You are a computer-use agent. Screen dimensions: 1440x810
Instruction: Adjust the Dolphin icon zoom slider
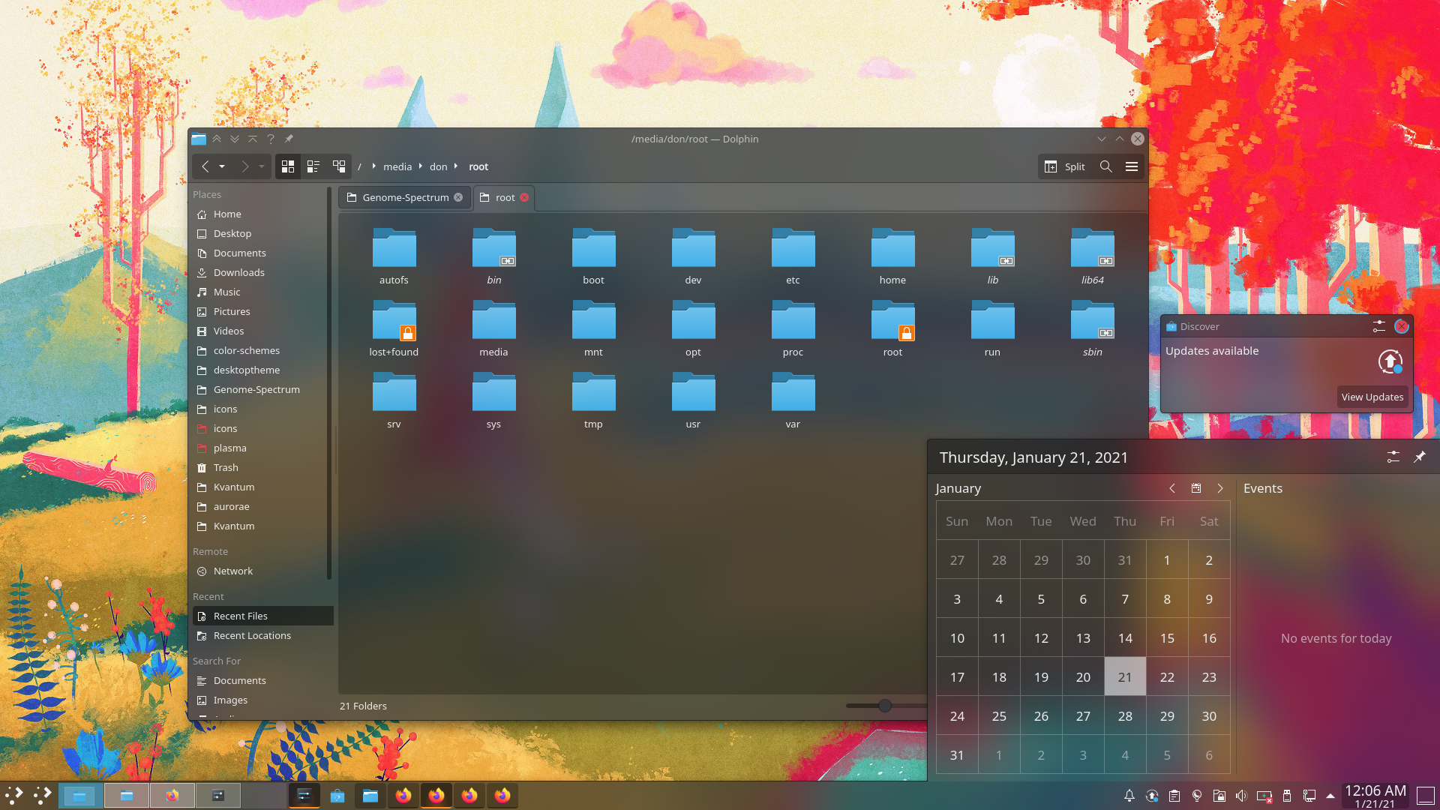885,706
